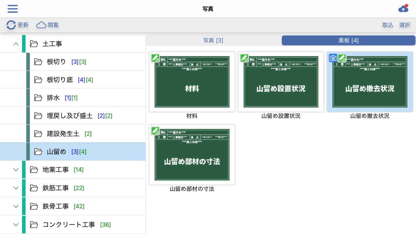Image resolution: width=416 pixels, height=234 pixels.
Task: Click the 山留め部材の寸法 caption text
Action: point(192,189)
